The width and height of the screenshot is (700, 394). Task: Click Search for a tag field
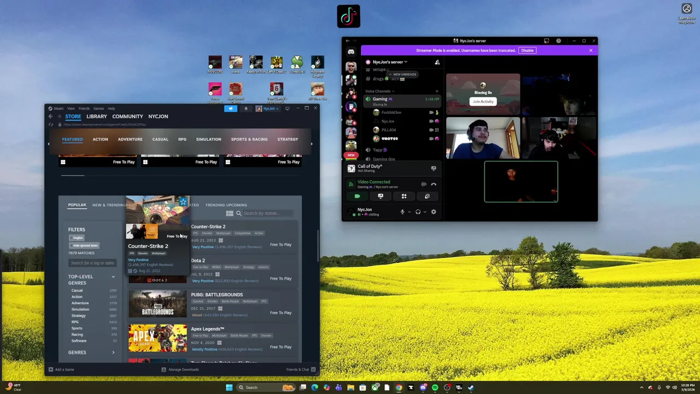pos(92,263)
